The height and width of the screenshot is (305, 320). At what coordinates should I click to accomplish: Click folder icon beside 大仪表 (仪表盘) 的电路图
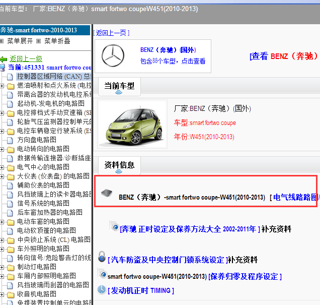click(x=11, y=177)
